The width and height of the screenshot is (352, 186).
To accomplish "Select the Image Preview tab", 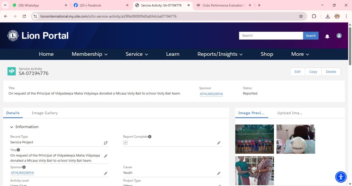I will [251, 113].
